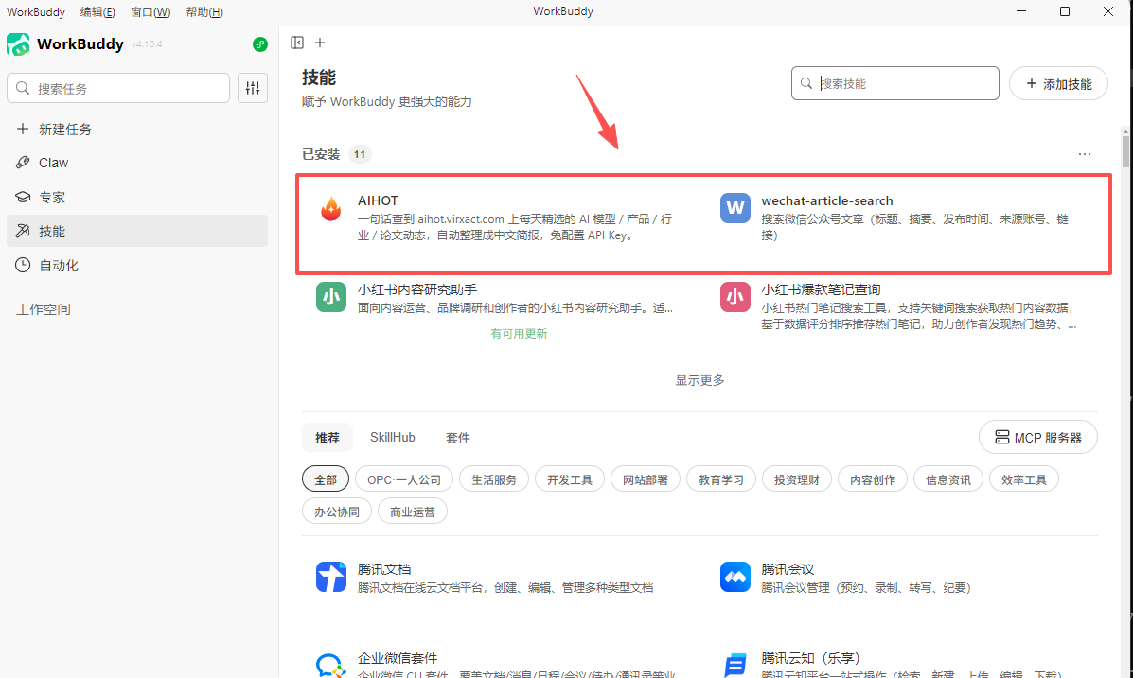Open 技能 in the sidebar
Viewport: 1133px width, 678px height.
coord(137,231)
